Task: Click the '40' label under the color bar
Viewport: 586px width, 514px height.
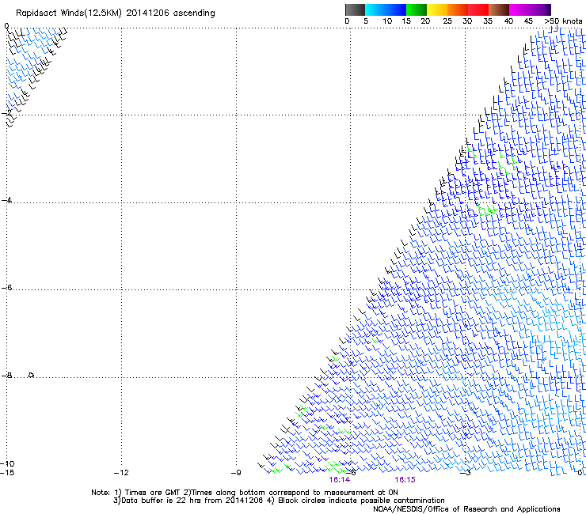Action: pyautogui.click(x=508, y=21)
